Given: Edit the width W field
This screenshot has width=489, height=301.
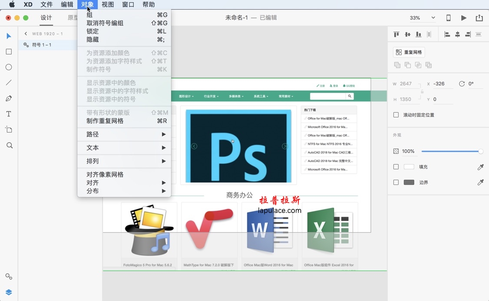Looking at the screenshot, I should pos(410,84).
